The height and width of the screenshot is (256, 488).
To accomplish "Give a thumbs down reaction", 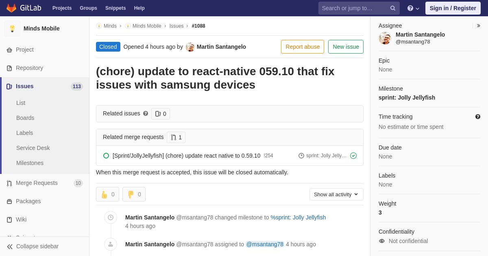I will pyautogui.click(x=134, y=194).
